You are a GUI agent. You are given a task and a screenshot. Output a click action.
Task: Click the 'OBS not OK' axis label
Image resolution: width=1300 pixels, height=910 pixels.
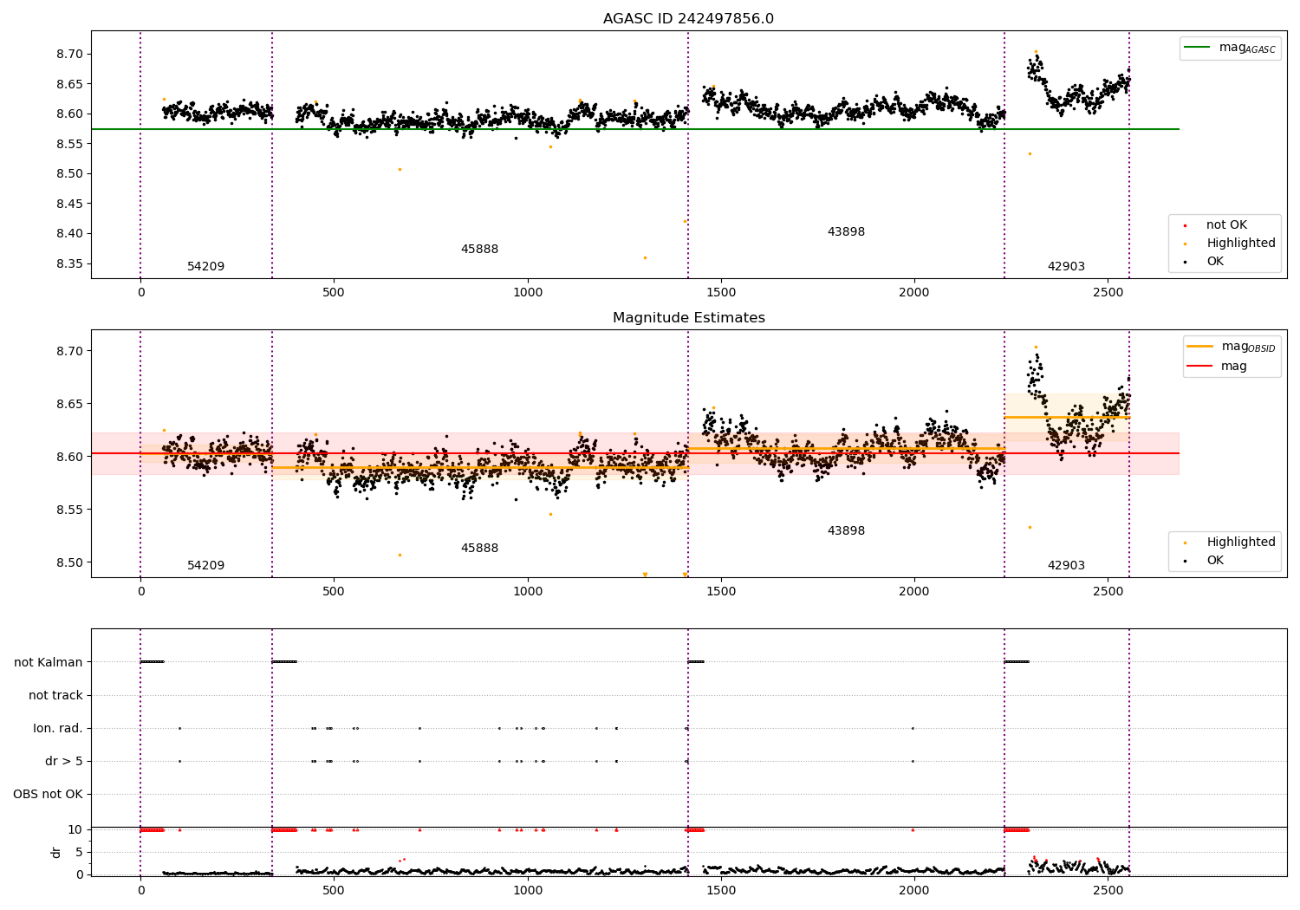pos(49,794)
